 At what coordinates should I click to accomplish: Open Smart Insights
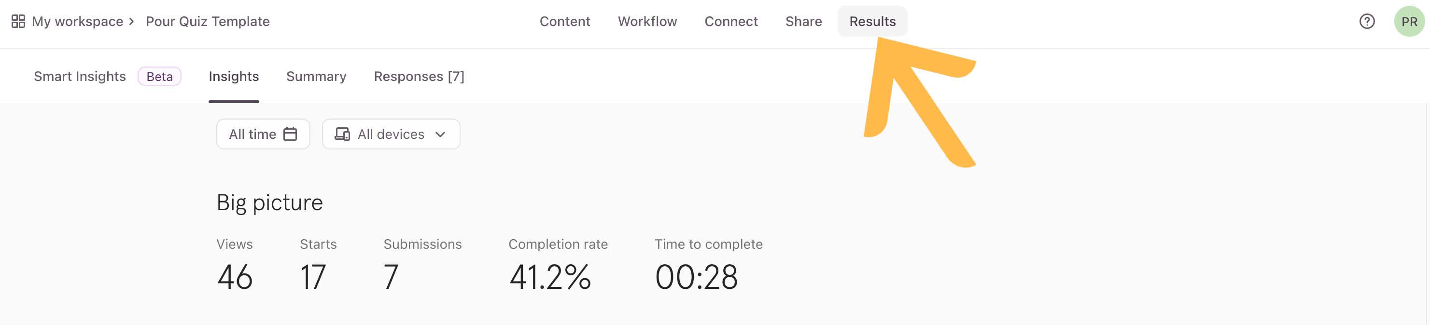80,77
